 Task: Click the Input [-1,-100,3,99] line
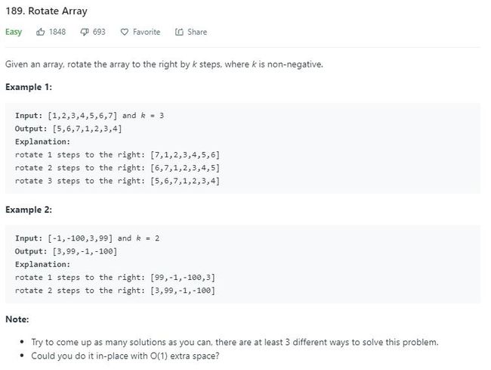(x=87, y=238)
